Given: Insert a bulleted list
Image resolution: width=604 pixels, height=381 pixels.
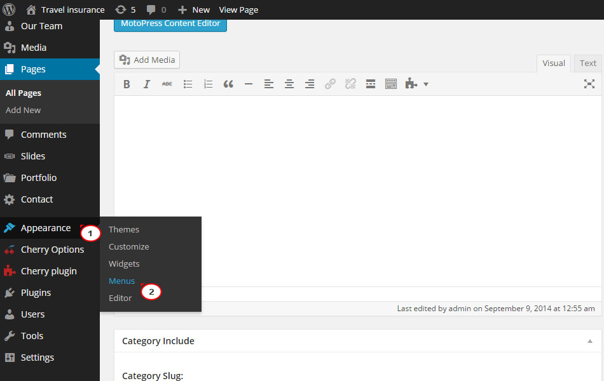Looking at the screenshot, I should pyautogui.click(x=188, y=84).
